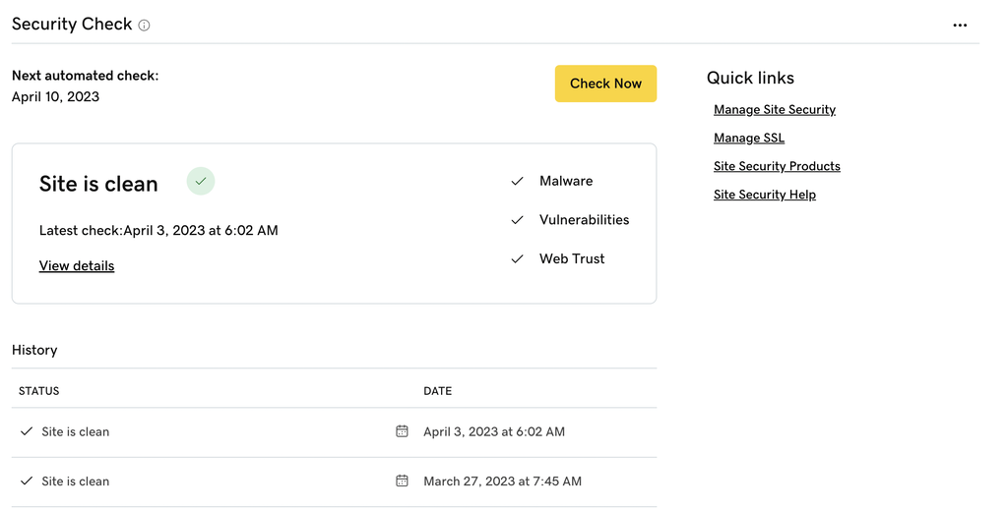Click checkmark of the April 3 history row
Screen dimensions: 1008x509
[27, 431]
